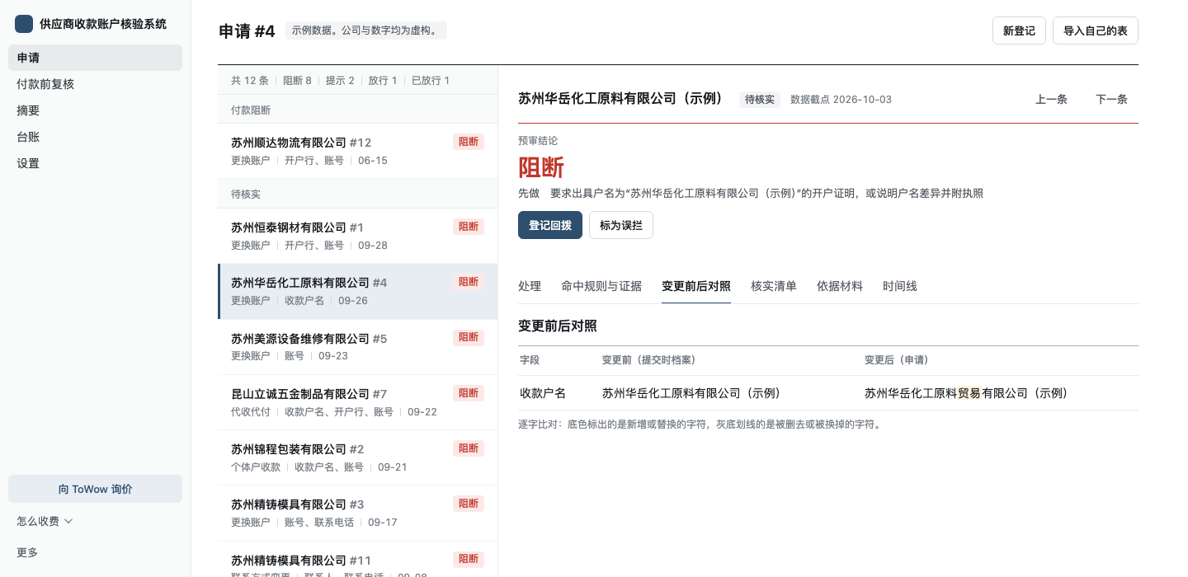Click the app logo icon beside 供应商收款账户核验系统
1188x577 pixels.
[x=24, y=24]
